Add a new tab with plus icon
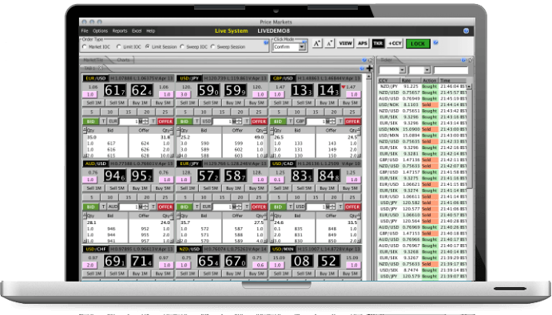 [369, 69]
